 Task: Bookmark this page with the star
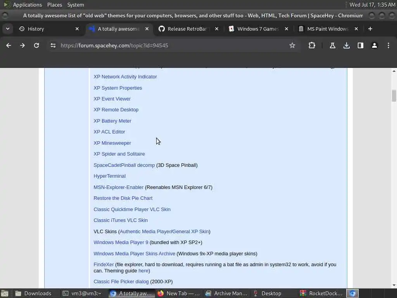(x=292, y=45)
